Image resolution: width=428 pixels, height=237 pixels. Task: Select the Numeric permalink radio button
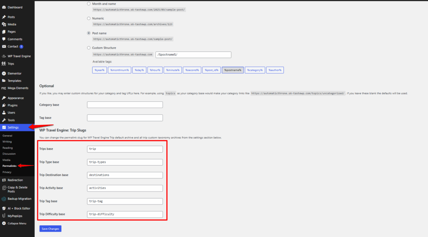[89, 18]
